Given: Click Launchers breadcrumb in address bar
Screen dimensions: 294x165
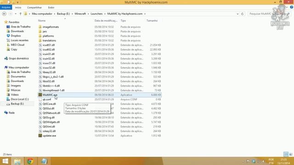Looking at the screenshot, I should click(x=96, y=14).
